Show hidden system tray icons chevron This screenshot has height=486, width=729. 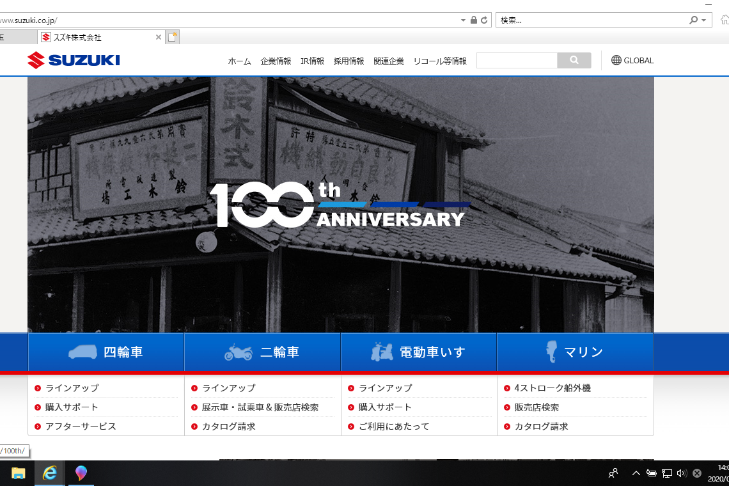tap(636, 473)
